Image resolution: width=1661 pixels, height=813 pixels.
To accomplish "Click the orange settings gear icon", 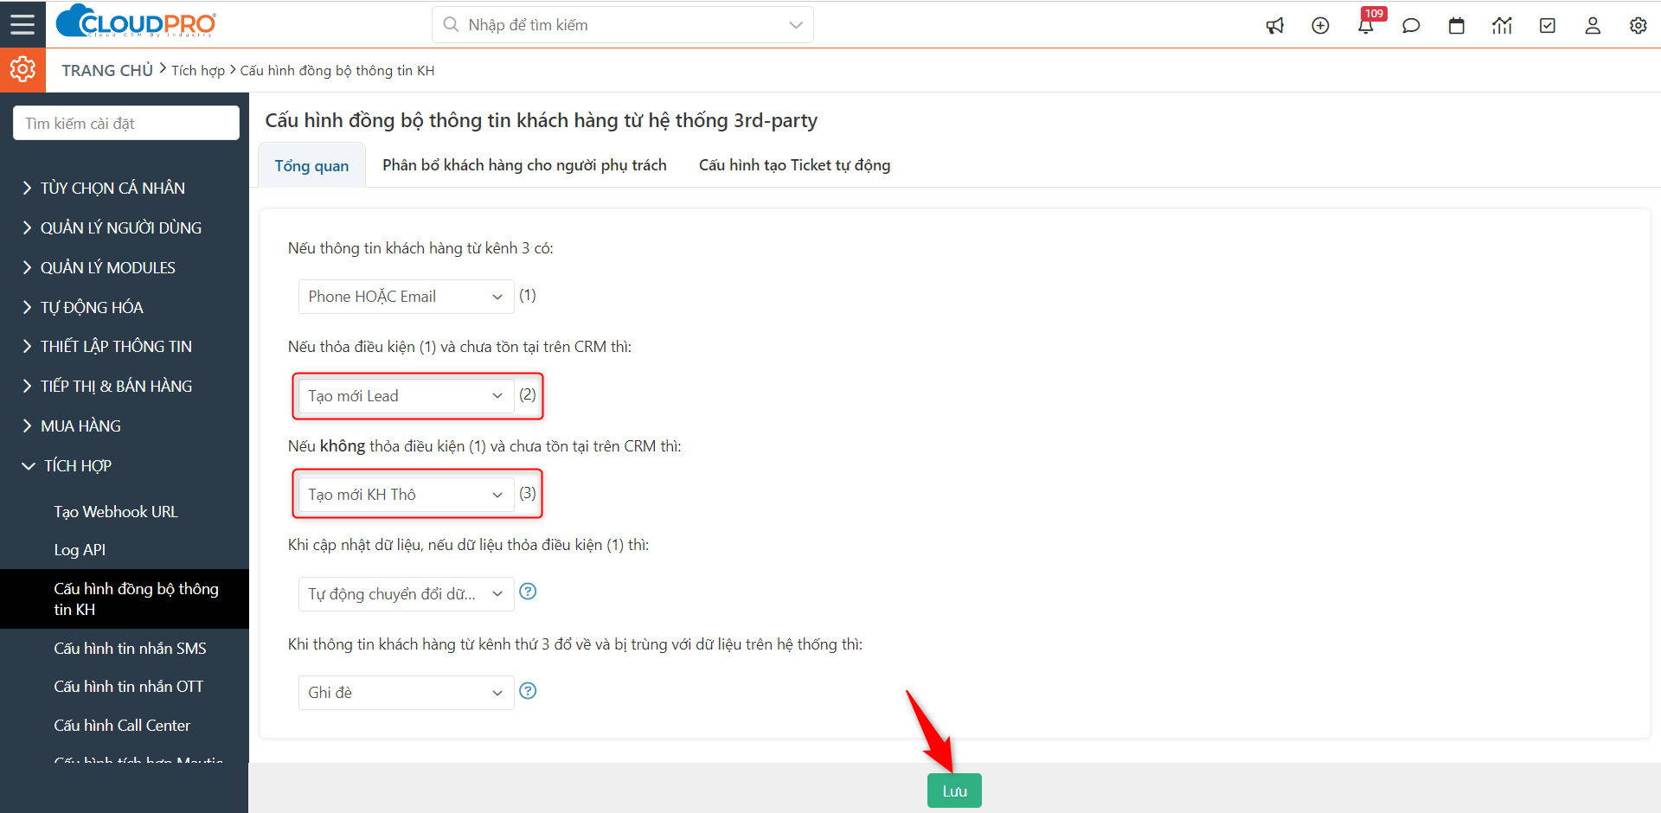I will pos(22,69).
